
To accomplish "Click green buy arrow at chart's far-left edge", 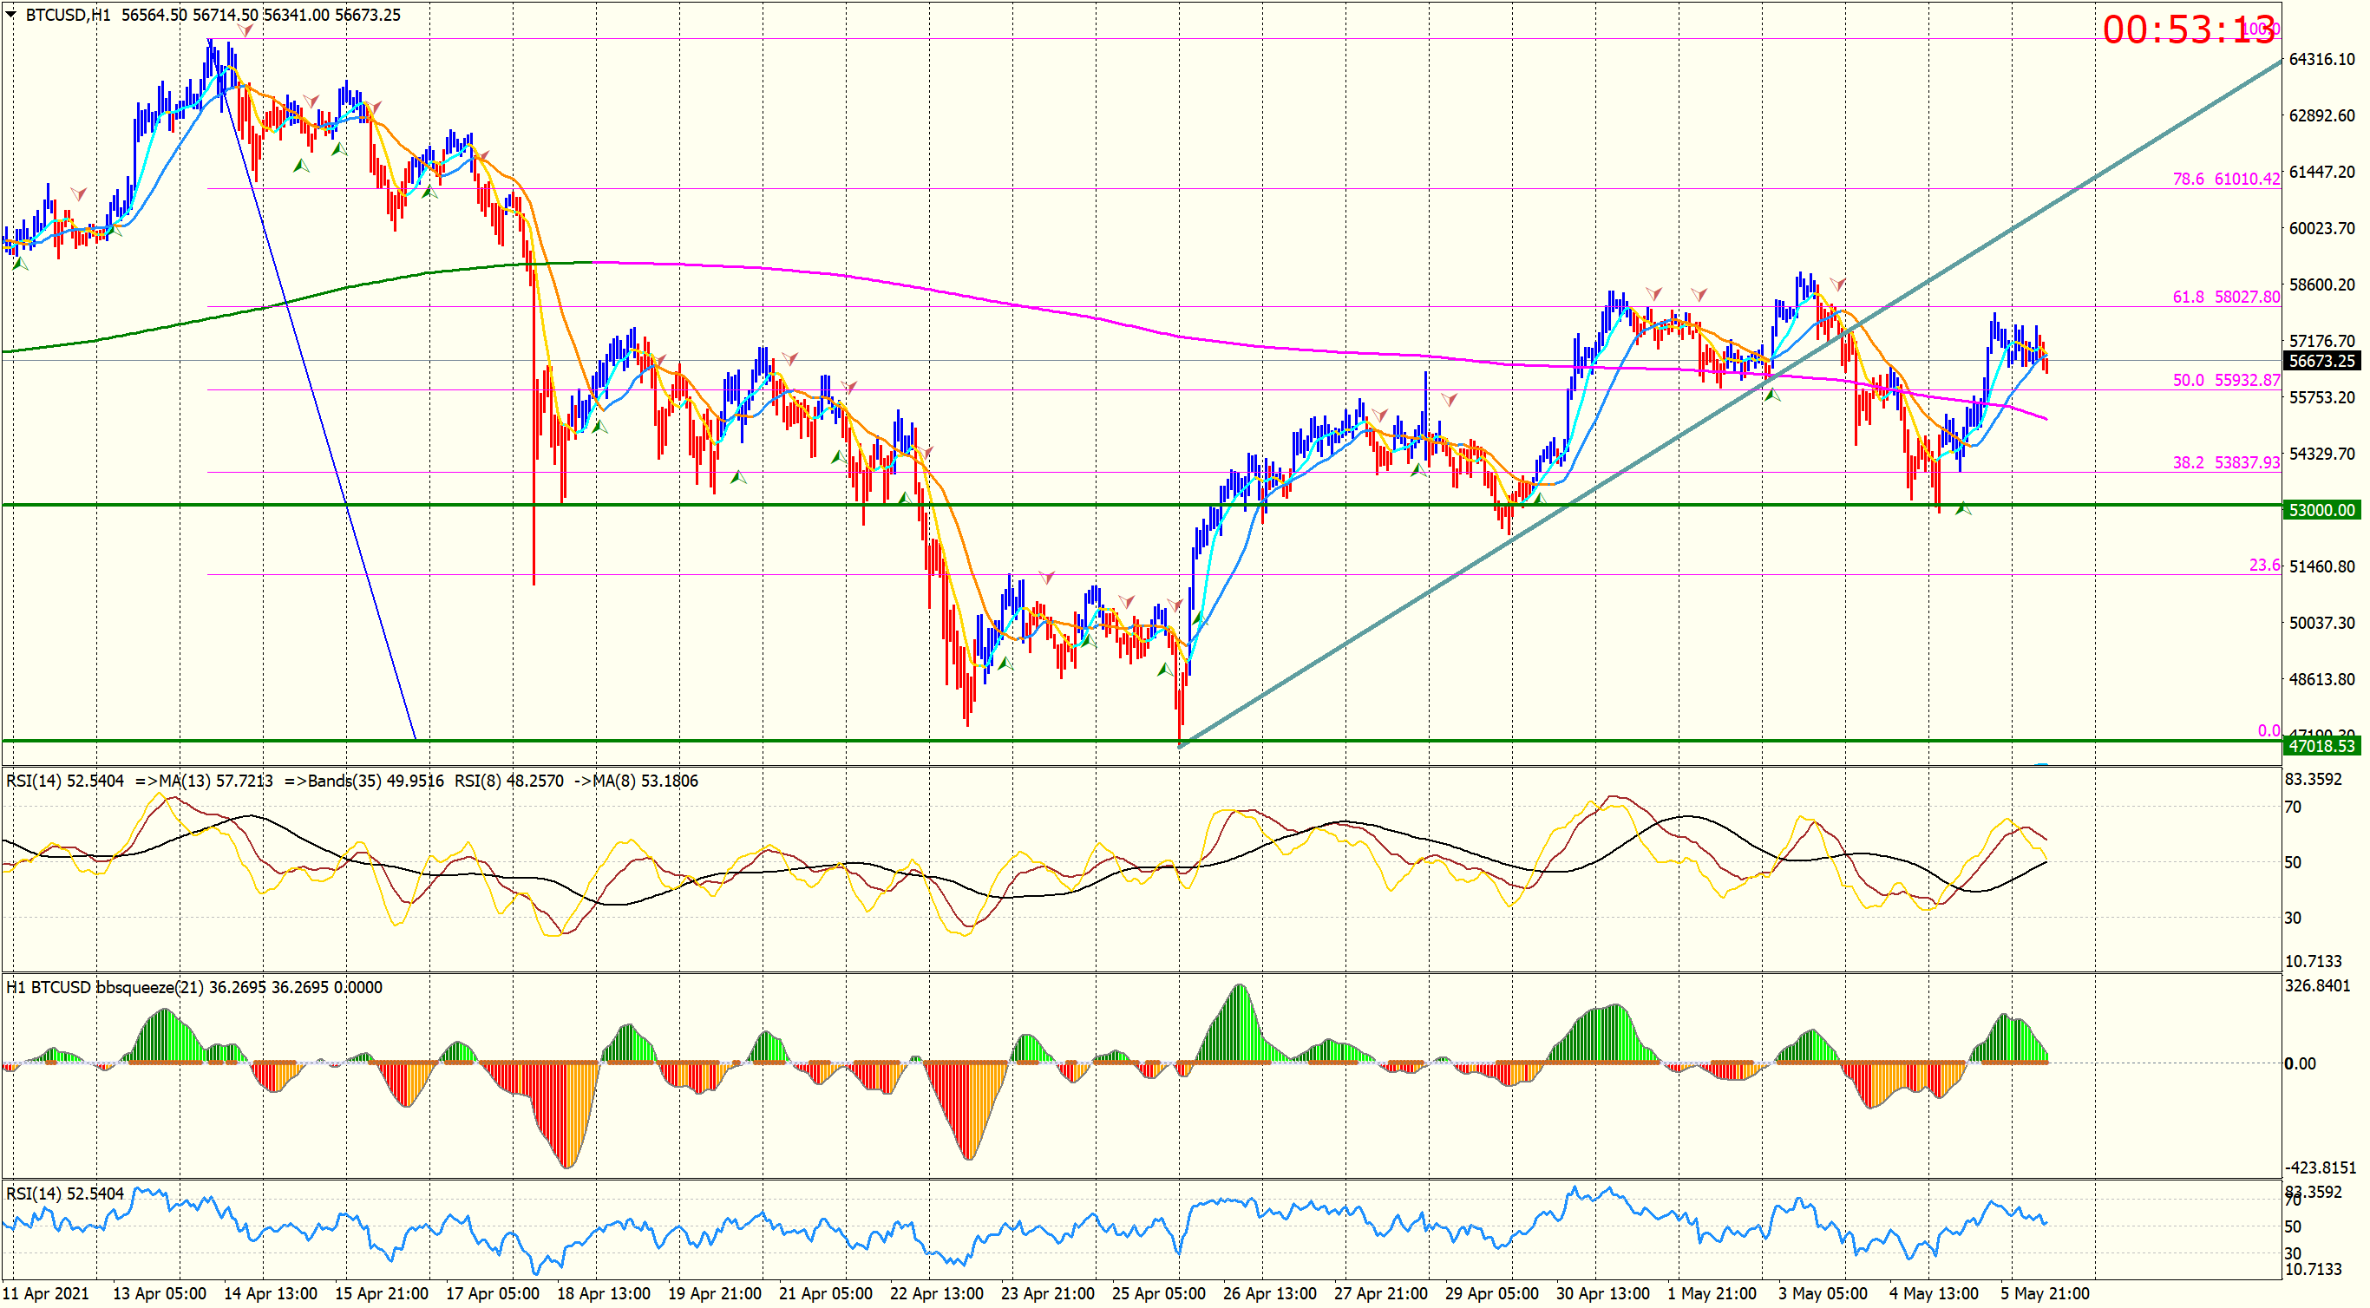I will (20, 264).
